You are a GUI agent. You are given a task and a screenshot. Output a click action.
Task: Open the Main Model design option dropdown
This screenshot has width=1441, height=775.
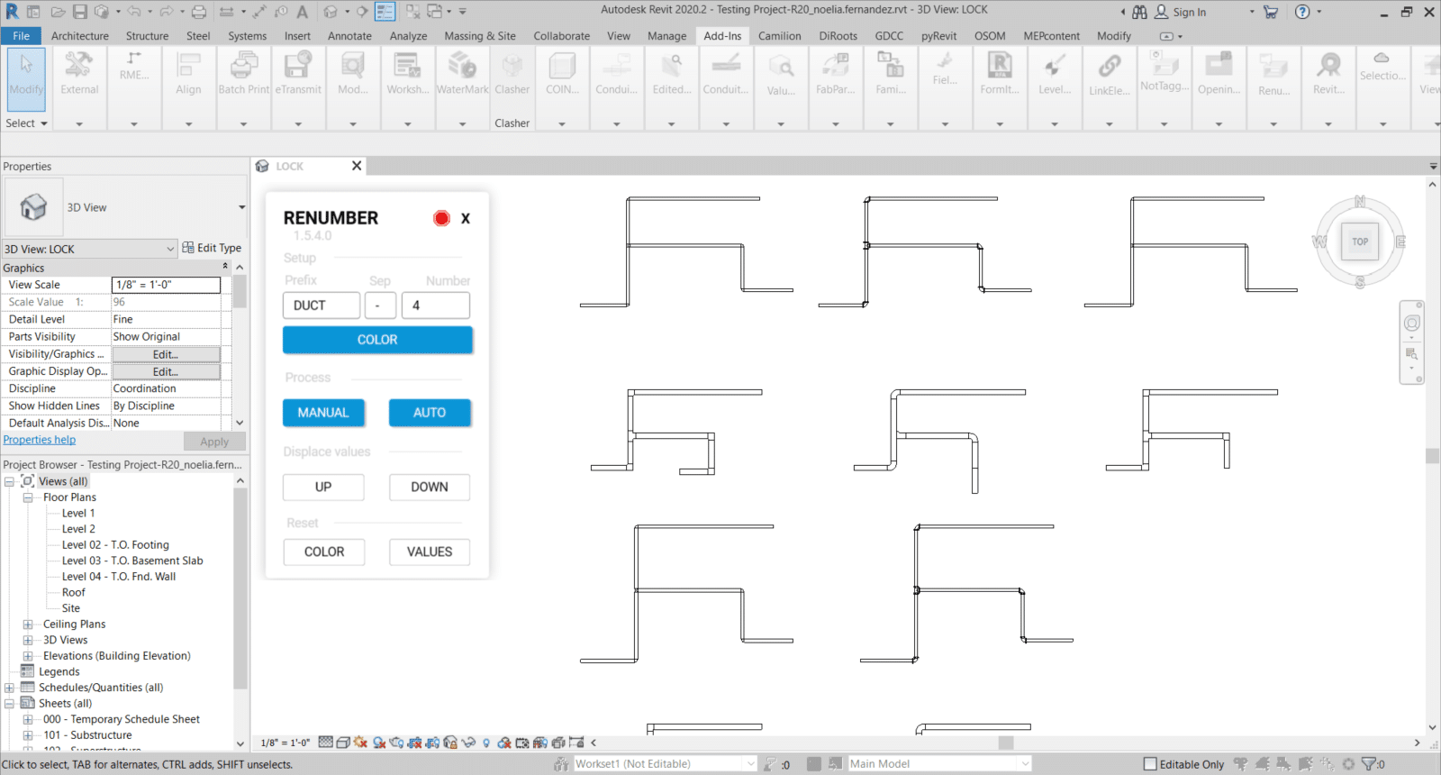1025,764
